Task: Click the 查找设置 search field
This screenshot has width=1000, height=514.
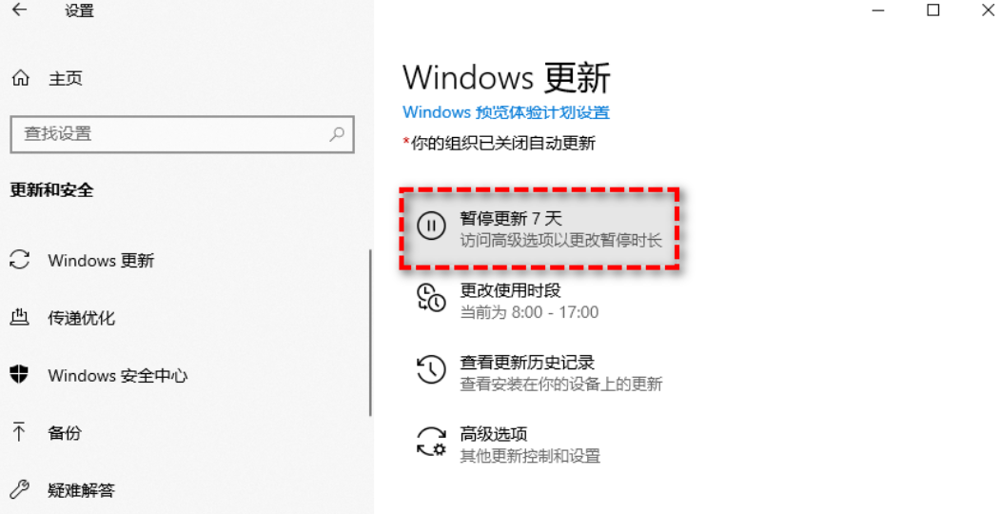Action: tap(183, 134)
